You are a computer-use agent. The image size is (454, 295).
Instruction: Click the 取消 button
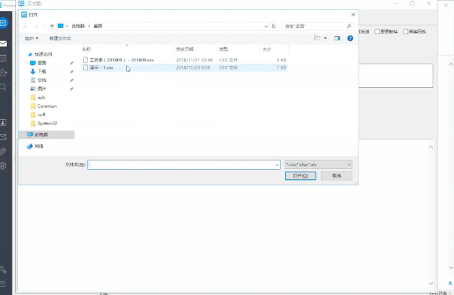click(336, 176)
